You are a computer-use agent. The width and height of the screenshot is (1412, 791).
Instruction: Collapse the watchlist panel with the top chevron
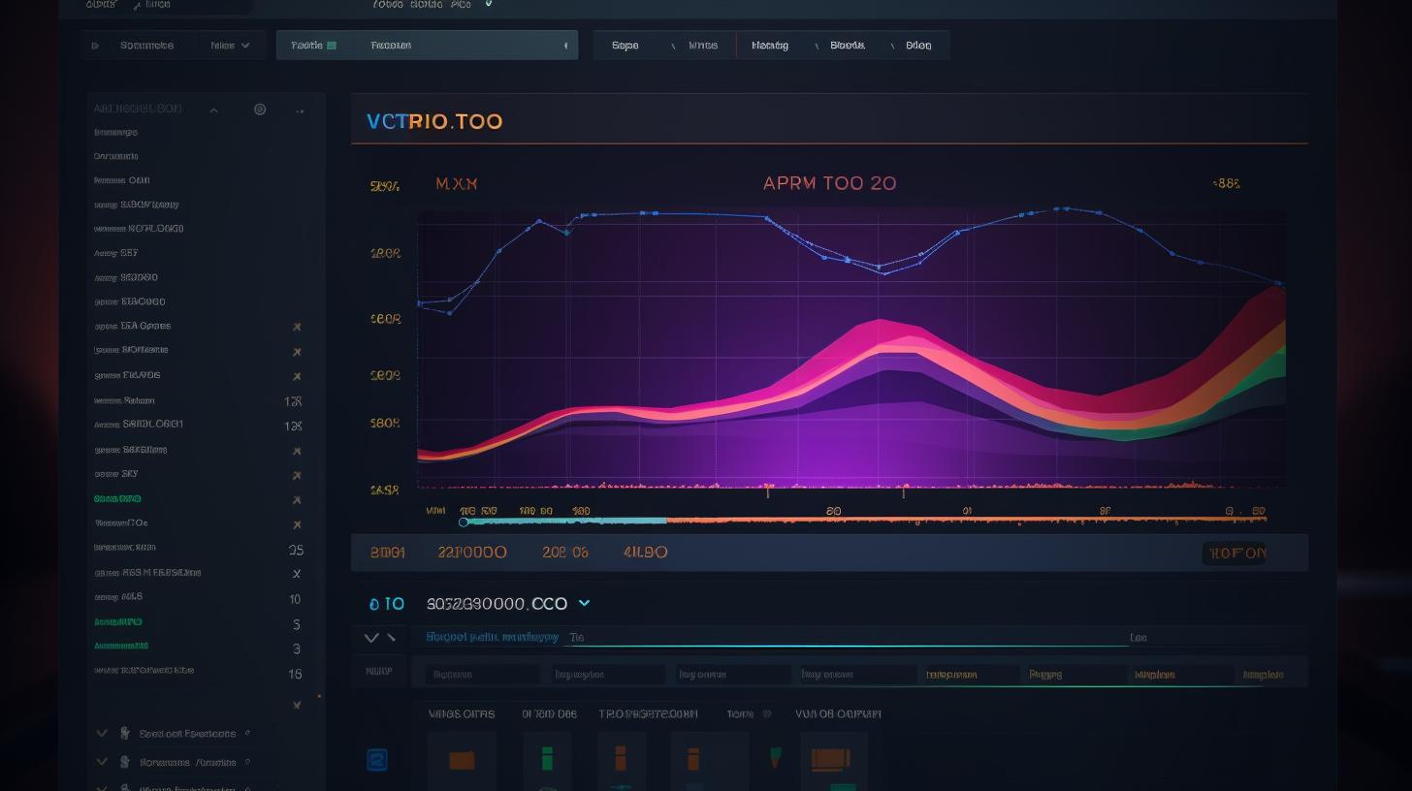(212, 110)
